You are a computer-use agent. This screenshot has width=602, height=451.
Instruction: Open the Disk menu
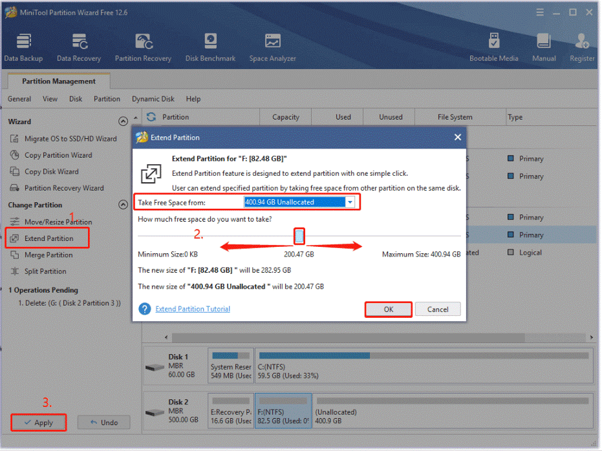[x=76, y=99]
